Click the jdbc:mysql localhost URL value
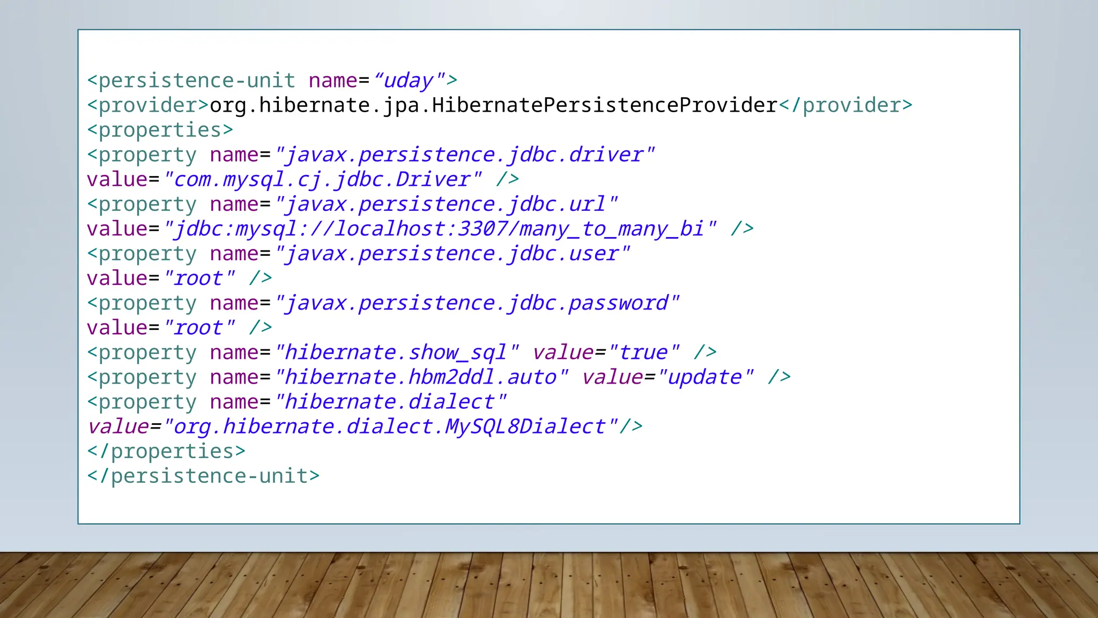 440,229
